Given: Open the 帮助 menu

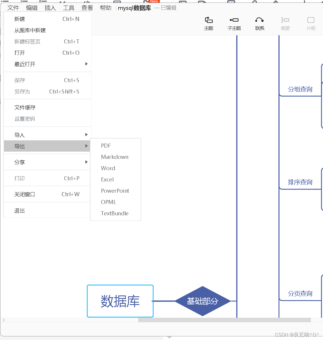Looking at the screenshot, I should tap(106, 8).
